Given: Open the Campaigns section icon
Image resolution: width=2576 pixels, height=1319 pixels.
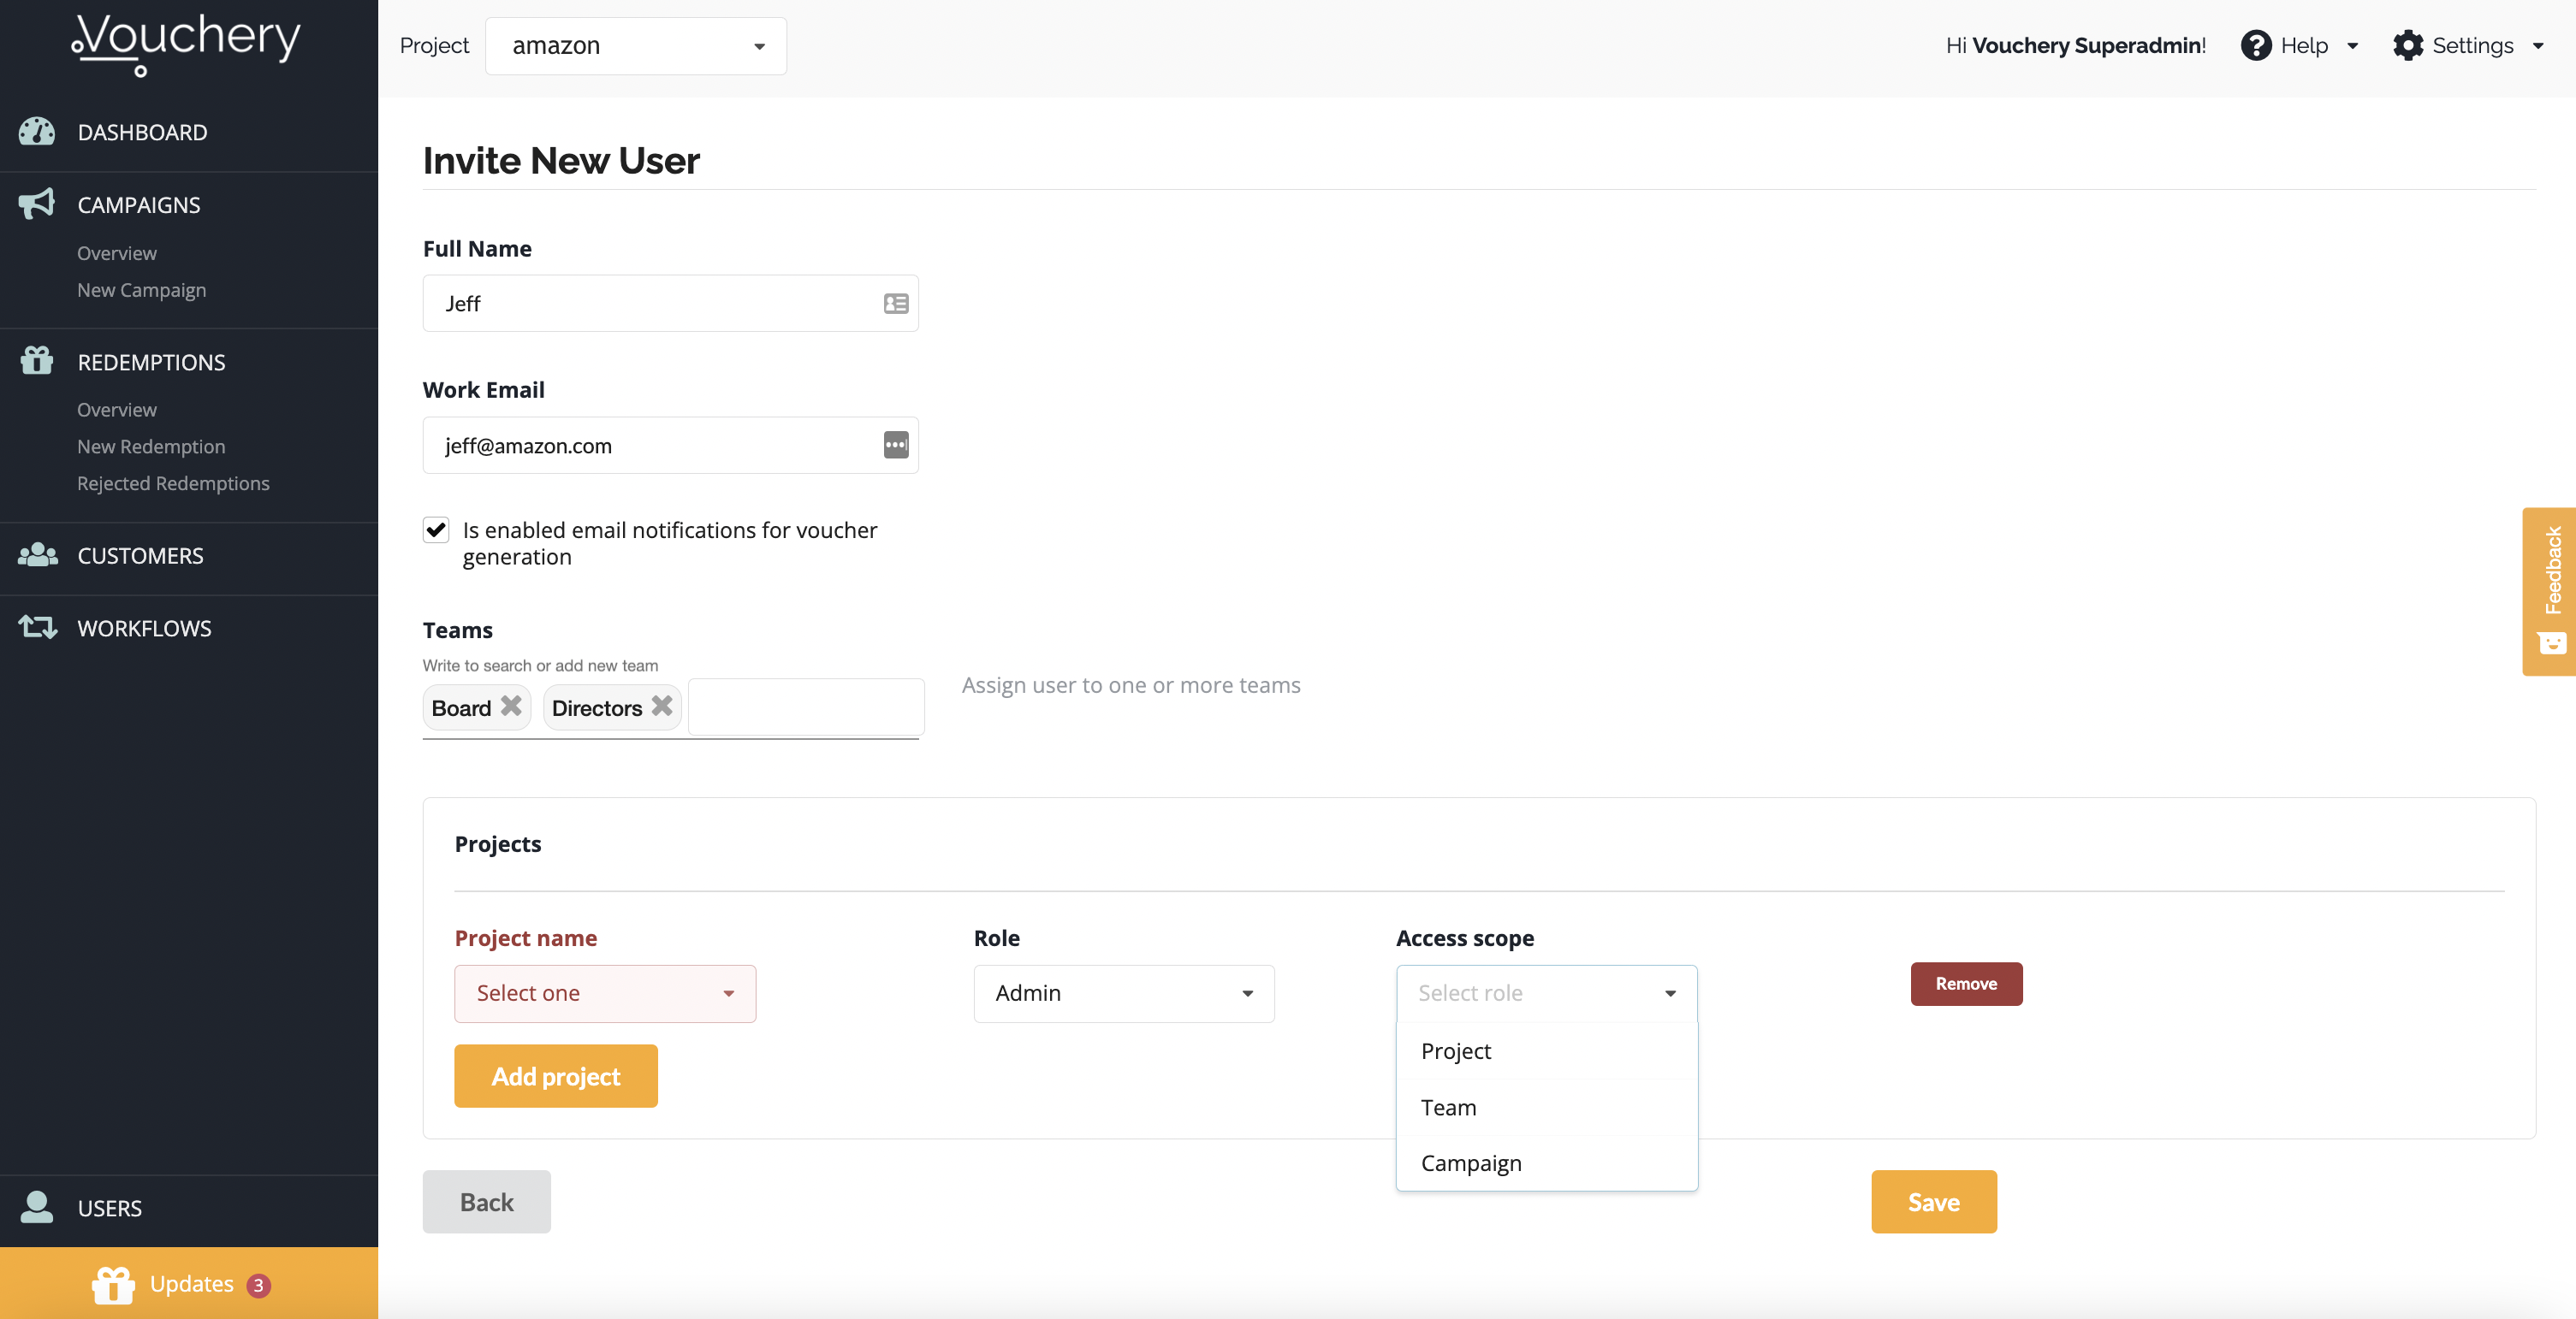Looking at the screenshot, I should pos(37,202).
